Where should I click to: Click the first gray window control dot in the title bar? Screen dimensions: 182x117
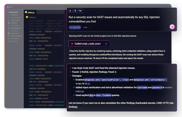pos(8,7)
